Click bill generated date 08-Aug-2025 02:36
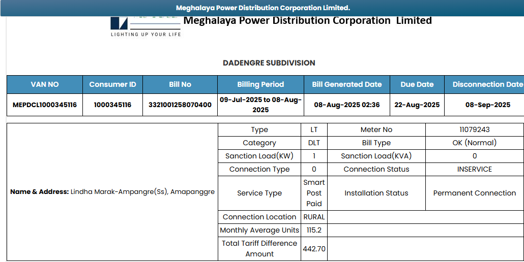Screen dimensions: 524x262 pyautogui.click(x=347, y=105)
